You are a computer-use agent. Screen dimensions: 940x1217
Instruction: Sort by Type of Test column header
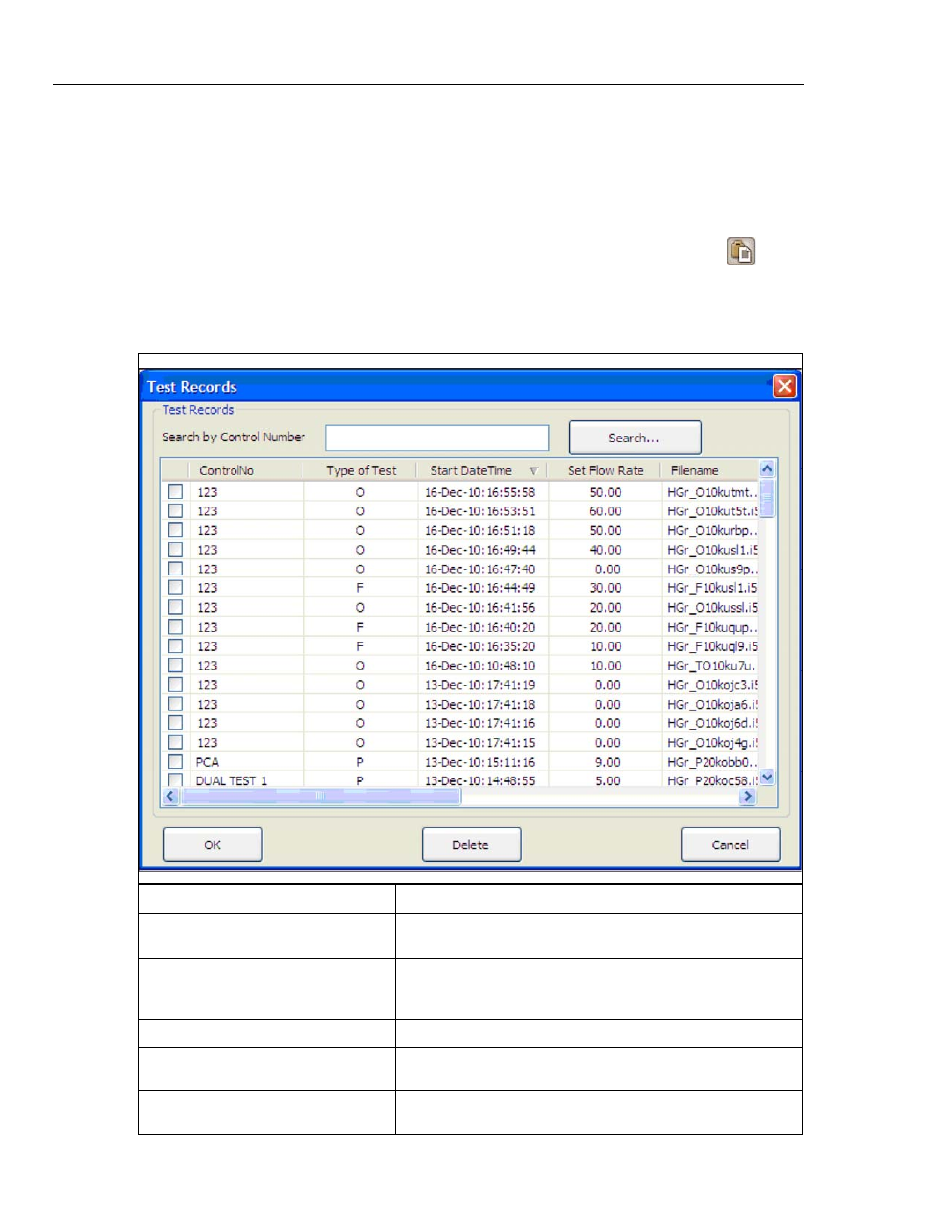coord(361,470)
